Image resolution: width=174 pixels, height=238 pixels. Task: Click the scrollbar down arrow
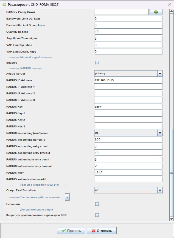(x=172, y=219)
